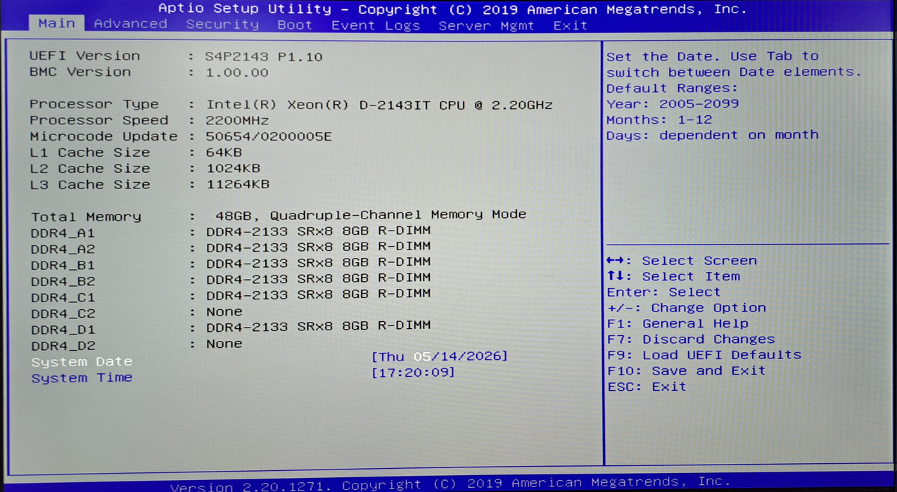This screenshot has height=492, width=897.
Task: Click the DDR4_A1 slot label
Action: tap(63, 233)
